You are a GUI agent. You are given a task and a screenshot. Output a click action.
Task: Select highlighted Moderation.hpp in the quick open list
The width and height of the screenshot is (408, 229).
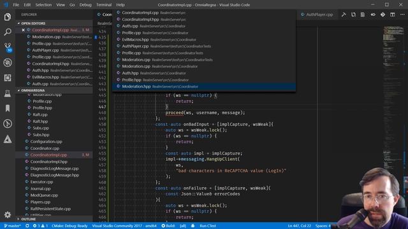(204, 87)
